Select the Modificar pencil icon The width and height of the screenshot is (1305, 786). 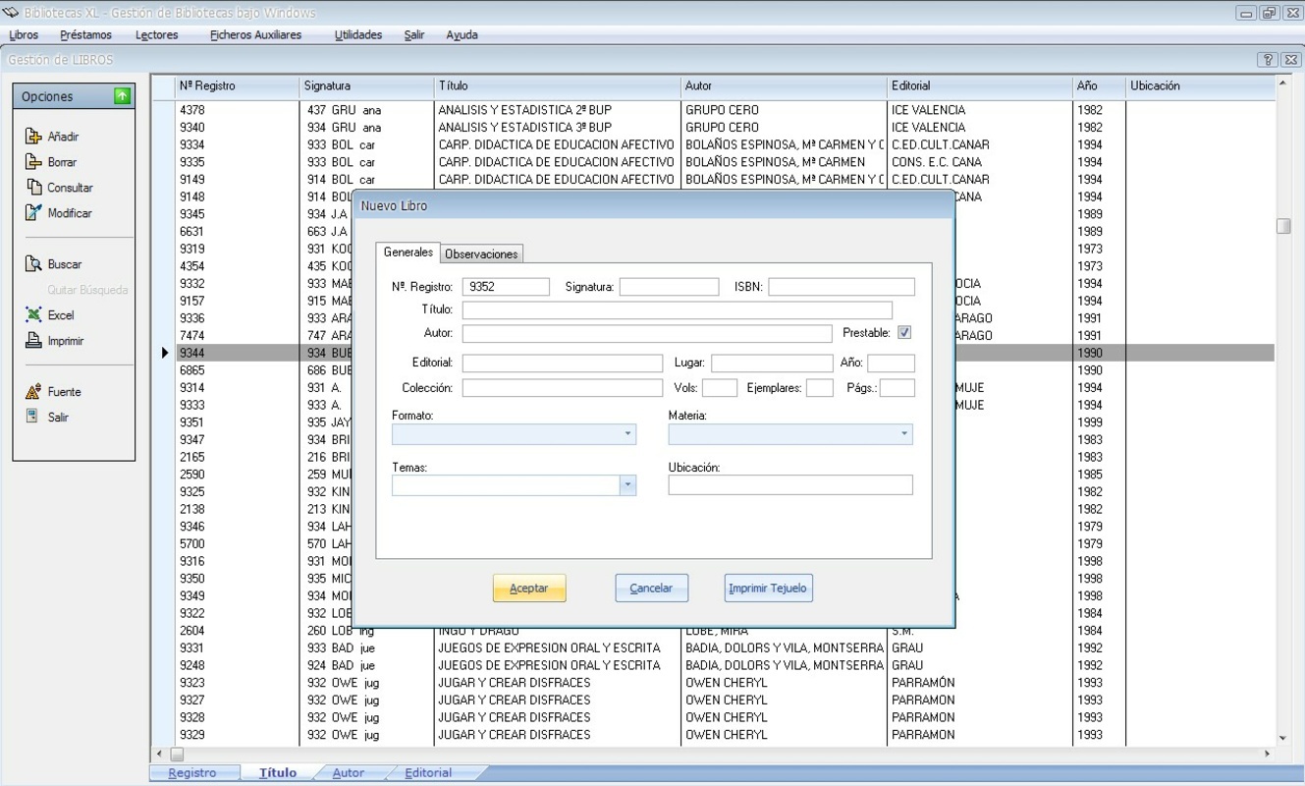(x=32, y=213)
